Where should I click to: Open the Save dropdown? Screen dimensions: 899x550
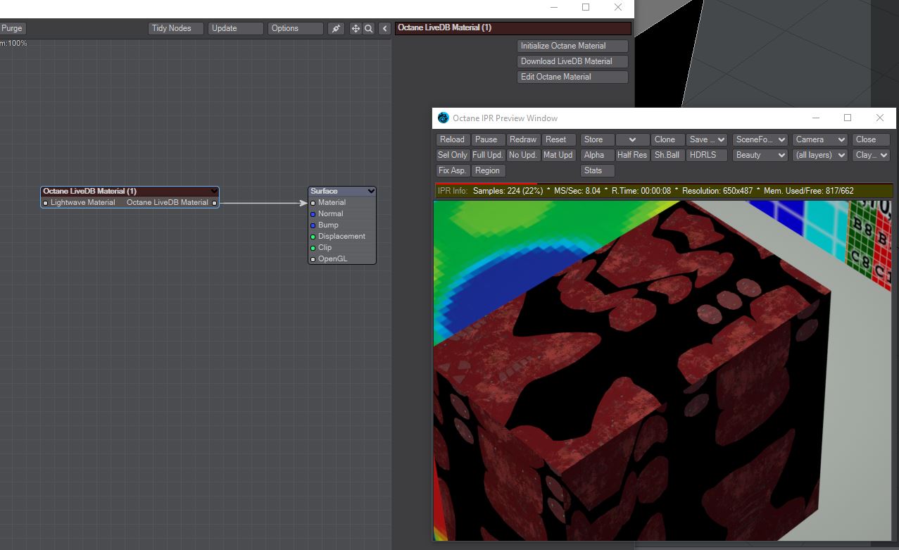(x=707, y=139)
